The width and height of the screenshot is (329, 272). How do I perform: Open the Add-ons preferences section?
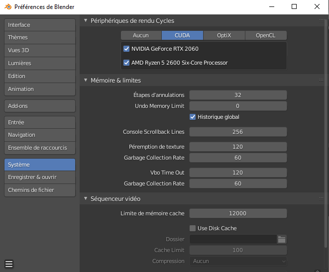click(40, 106)
